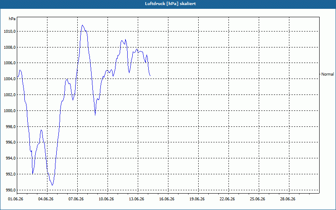
Task: Select the date label "10.06.26"
Action: tap(106, 199)
